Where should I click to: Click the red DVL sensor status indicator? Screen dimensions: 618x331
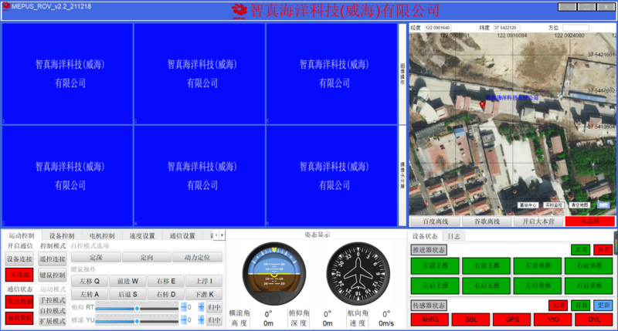(594, 319)
